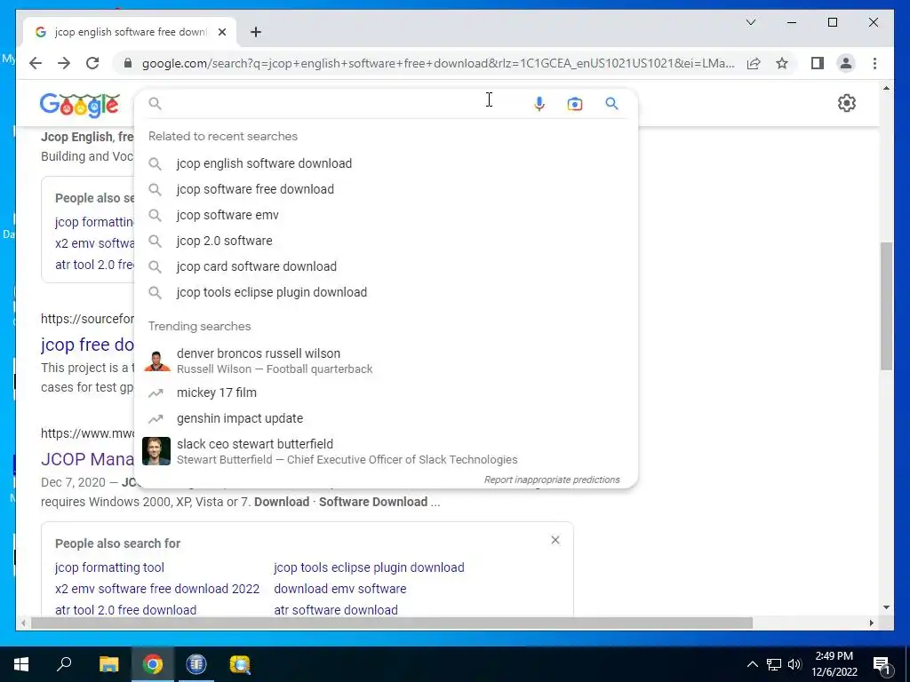910x682 pixels.
Task: Click the blue Google Search magnifier button
Action: (611, 103)
